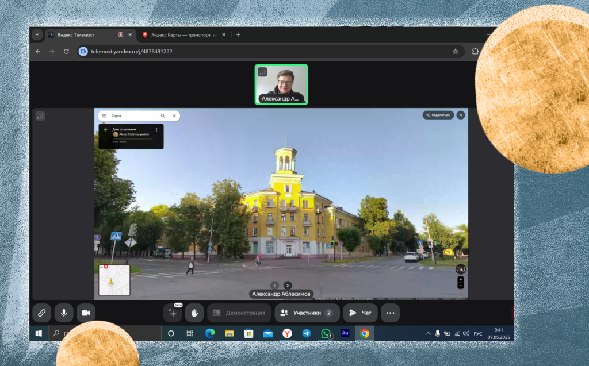Close the panorama view with X button

pyautogui.click(x=461, y=115)
